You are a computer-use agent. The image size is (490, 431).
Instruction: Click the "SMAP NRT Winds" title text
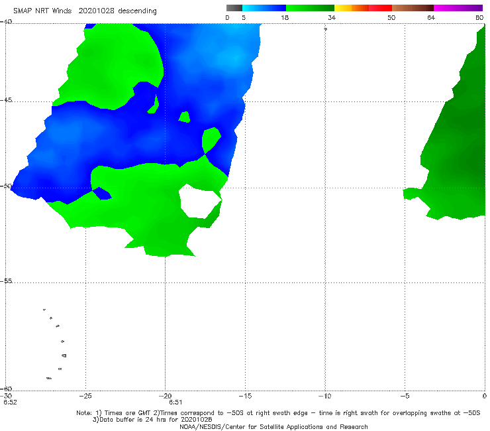pos(42,11)
